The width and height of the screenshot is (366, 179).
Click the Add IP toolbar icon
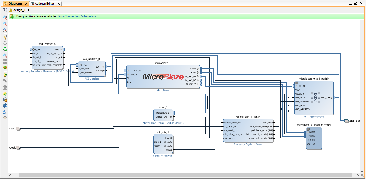5,75
